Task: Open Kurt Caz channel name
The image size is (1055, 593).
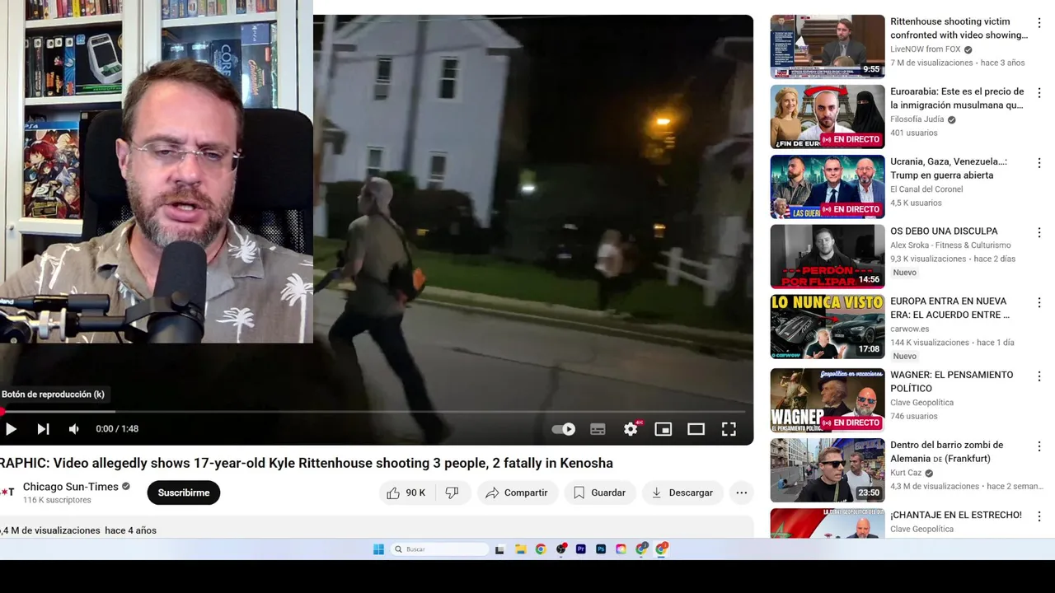Action: point(906,474)
